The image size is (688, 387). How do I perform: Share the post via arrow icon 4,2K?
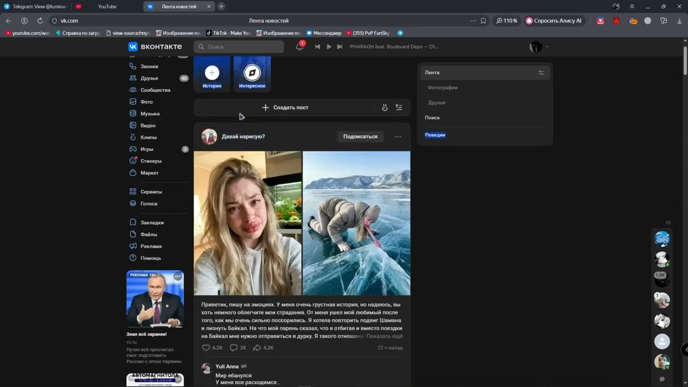(257, 348)
